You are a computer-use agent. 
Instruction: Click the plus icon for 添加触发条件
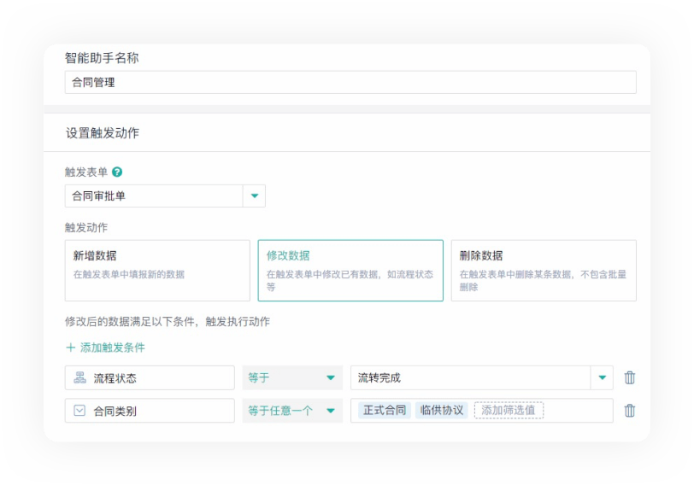[70, 348]
